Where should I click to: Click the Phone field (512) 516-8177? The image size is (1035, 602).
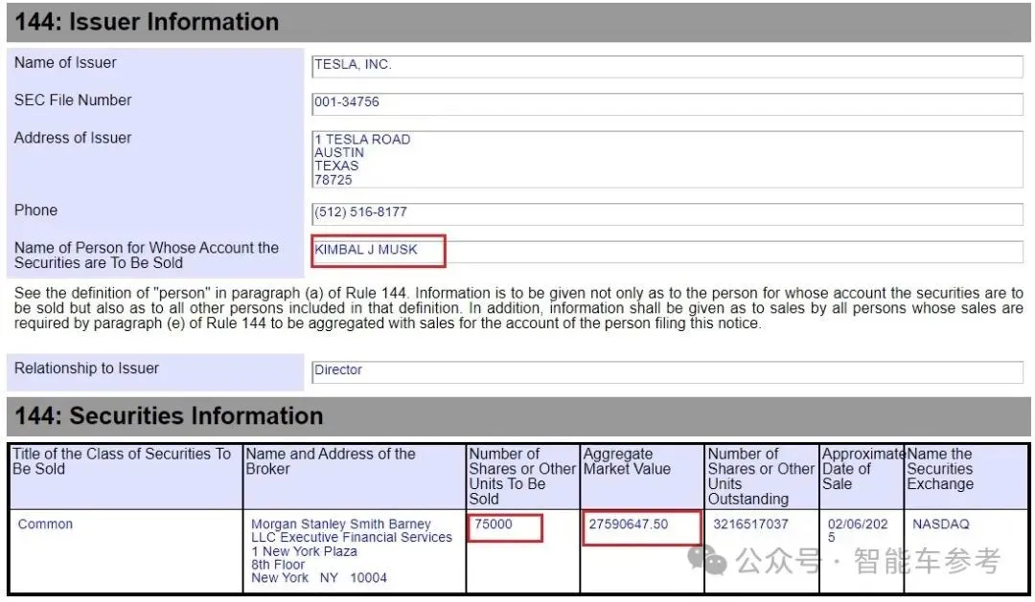click(667, 213)
